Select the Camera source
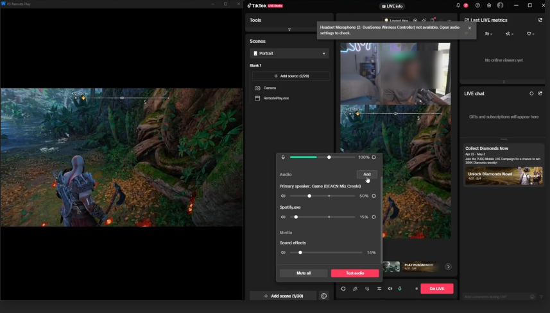 point(270,88)
